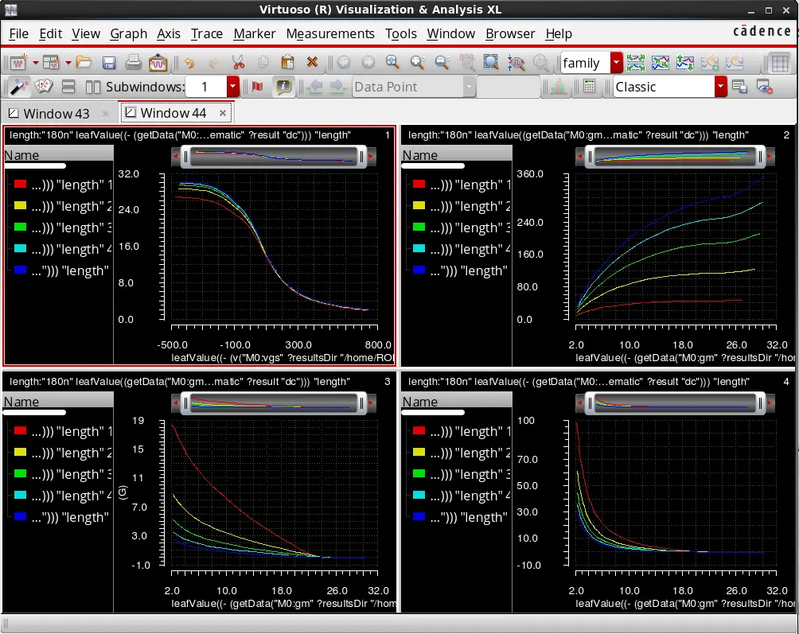Save the graph with floppy icon
The image size is (799, 634).
(x=108, y=63)
